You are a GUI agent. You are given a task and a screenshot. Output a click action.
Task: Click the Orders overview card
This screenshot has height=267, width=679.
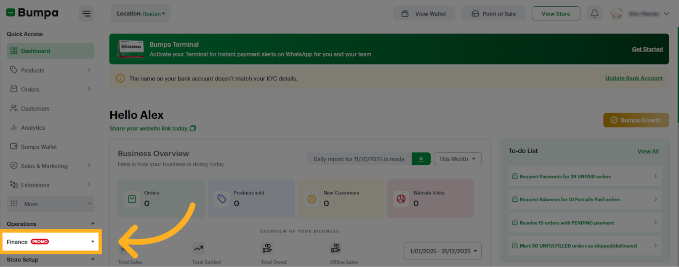coord(161,199)
